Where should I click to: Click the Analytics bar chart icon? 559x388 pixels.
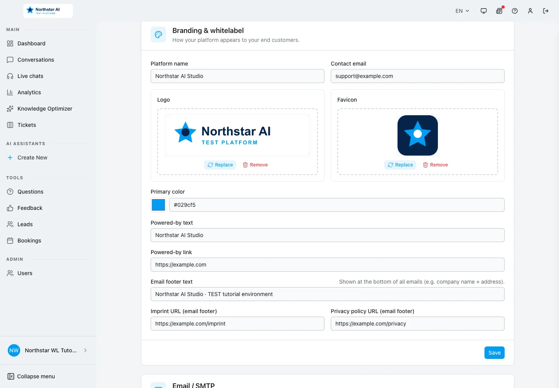pos(10,92)
